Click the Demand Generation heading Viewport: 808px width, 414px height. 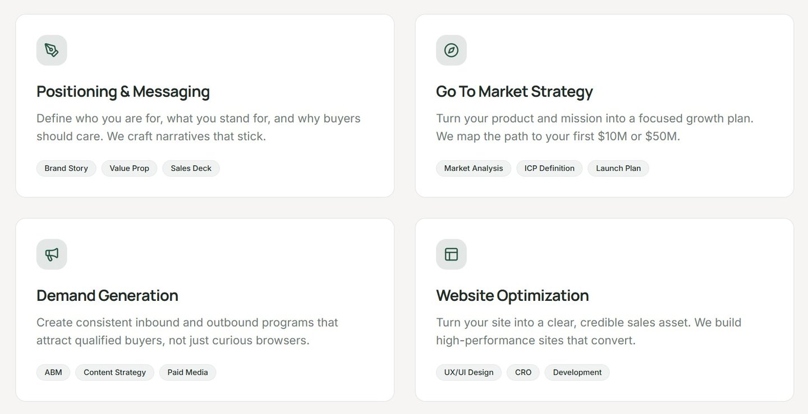[107, 295]
